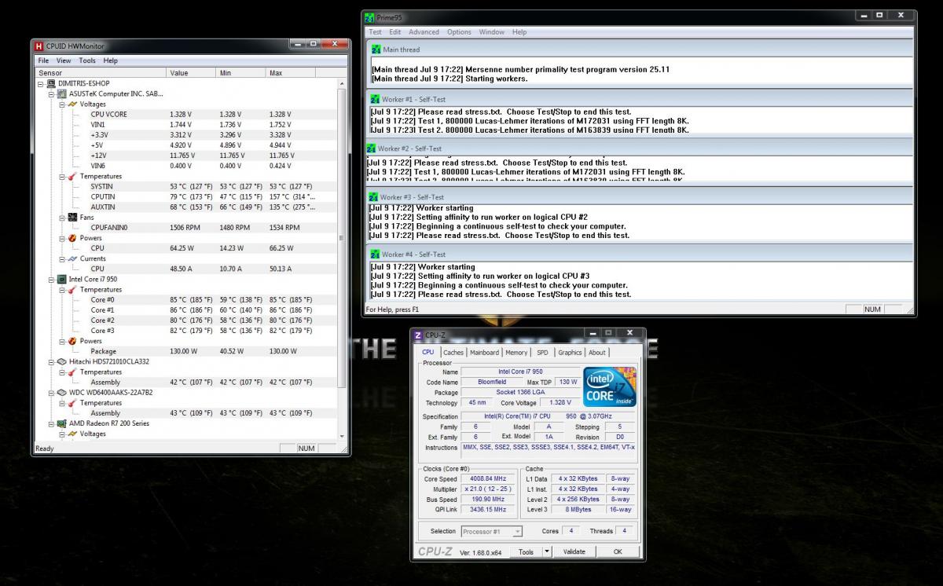
Task: Collapse the ASUSTeK Computer INC. node
Action: point(52,93)
